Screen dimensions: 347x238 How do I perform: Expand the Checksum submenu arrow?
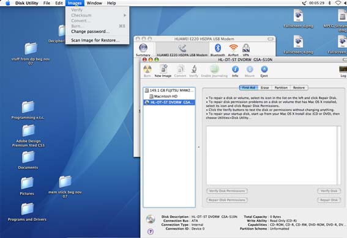125,15
